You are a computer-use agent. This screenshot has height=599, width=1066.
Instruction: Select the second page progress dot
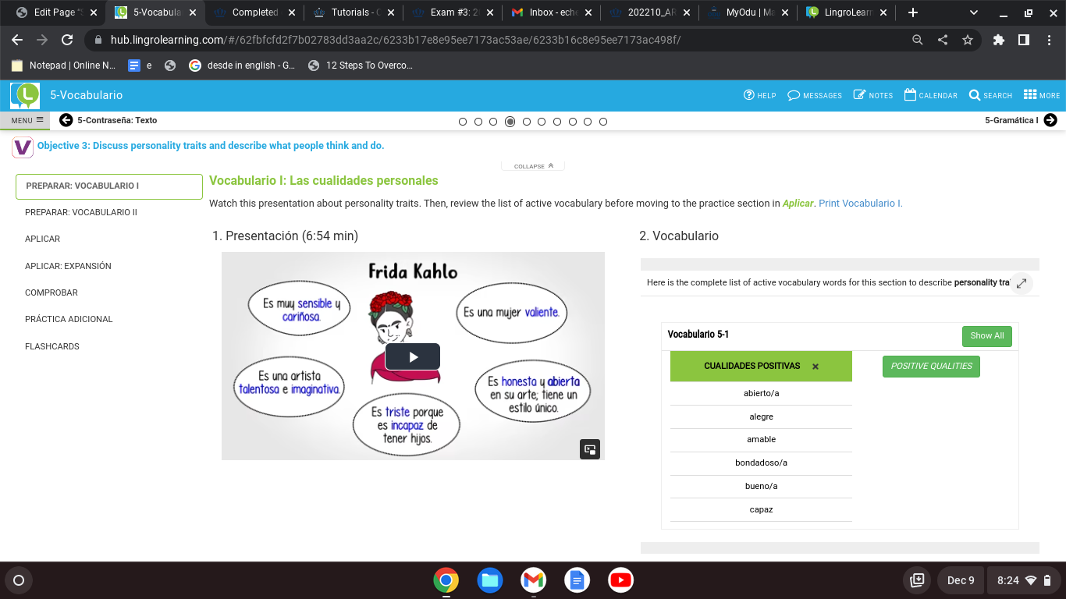click(x=478, y=122)
